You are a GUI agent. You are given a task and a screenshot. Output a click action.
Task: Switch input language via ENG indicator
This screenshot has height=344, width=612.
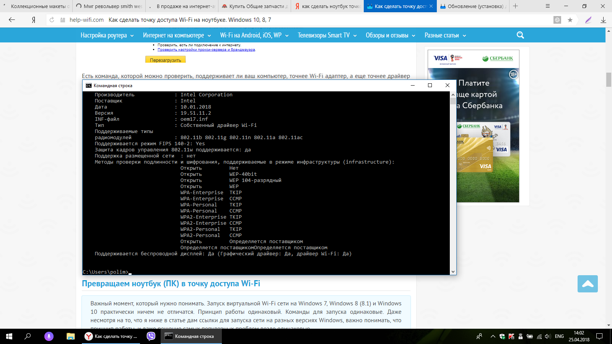[x=559, y=336]
